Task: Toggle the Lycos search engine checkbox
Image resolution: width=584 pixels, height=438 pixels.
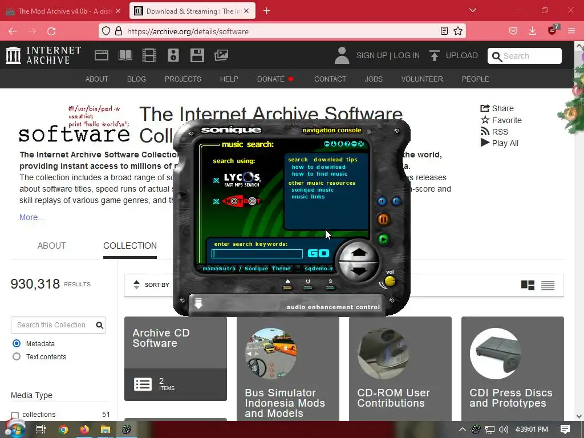Action: pos(216,181)
